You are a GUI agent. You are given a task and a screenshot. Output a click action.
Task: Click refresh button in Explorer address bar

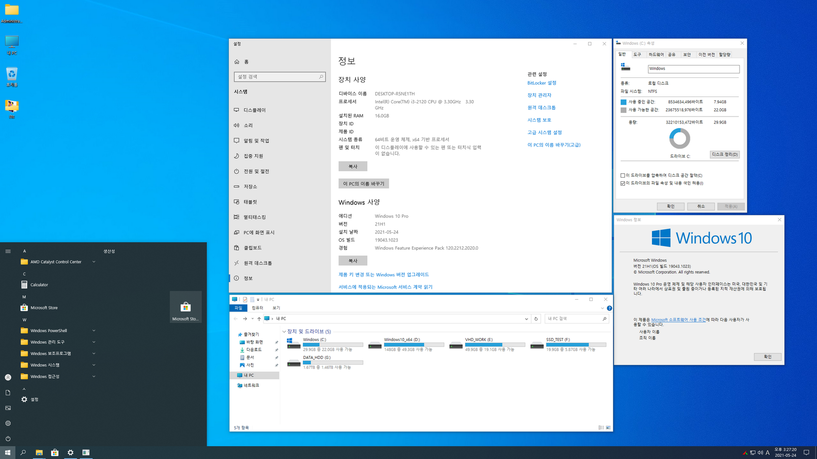click(536, 319)
